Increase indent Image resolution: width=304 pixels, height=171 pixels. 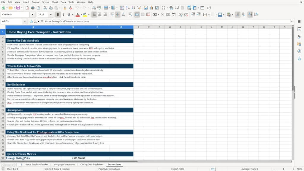click(193, 15)
